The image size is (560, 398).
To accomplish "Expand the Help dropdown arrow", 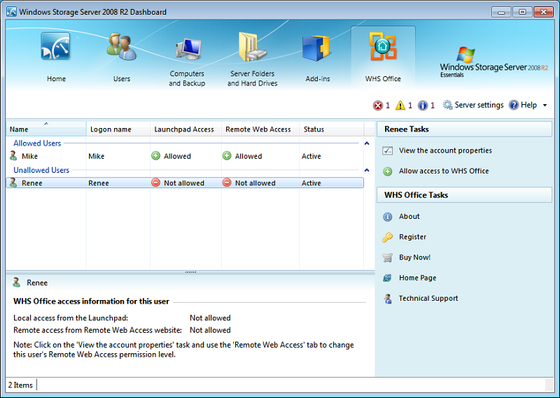I will pos(545,106).
